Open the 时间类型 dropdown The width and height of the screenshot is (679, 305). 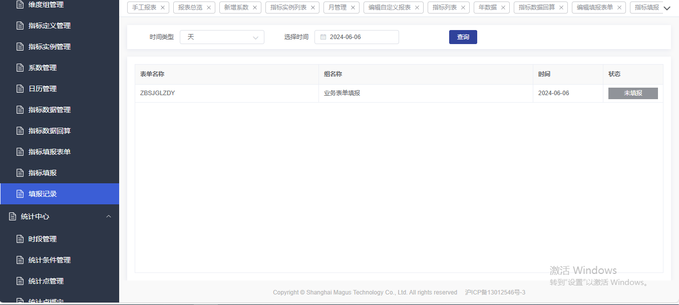coord(222,37)
